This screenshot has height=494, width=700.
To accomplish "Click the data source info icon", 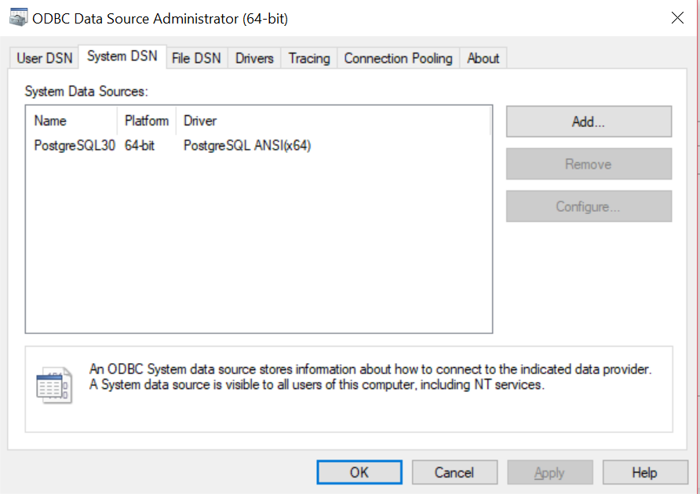I will click(x=54, y=386).
